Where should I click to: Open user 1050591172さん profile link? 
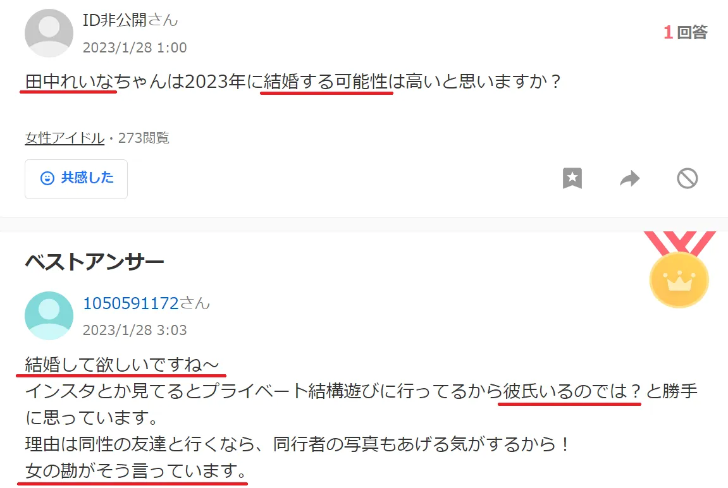pyautogui.click(x=146, y=303)
